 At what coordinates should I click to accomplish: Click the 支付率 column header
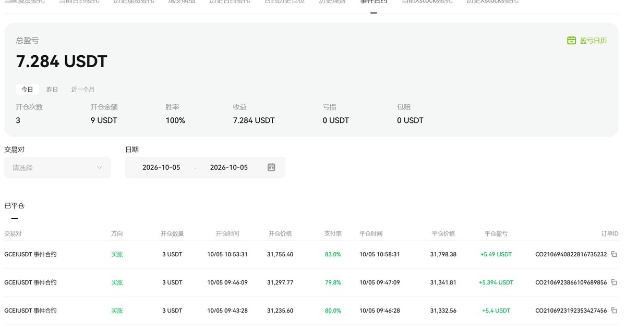(333, 234)
